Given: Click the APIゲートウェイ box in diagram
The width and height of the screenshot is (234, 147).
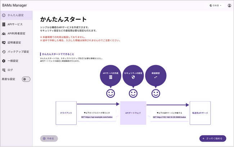Looking at the screenshot, I should [x=133, y=113].
